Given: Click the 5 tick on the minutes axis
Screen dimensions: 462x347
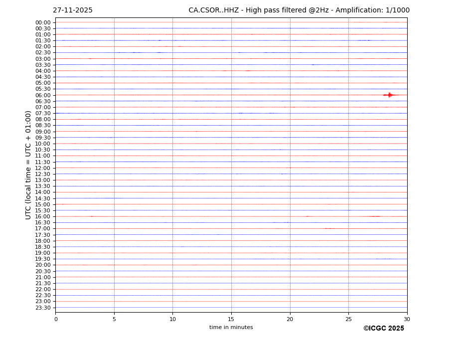Looking at the screenshot, I should click(x=114, y=319).
